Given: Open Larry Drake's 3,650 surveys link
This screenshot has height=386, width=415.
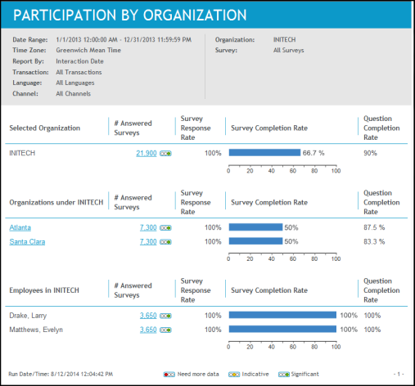Looking at the screenshot, I should coord(148,316).
